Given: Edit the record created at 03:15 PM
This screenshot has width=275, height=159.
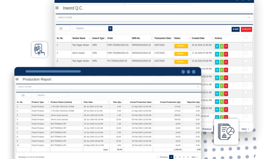Looking at the screenshot, I should pyautogui.click(x=222, y=78).
